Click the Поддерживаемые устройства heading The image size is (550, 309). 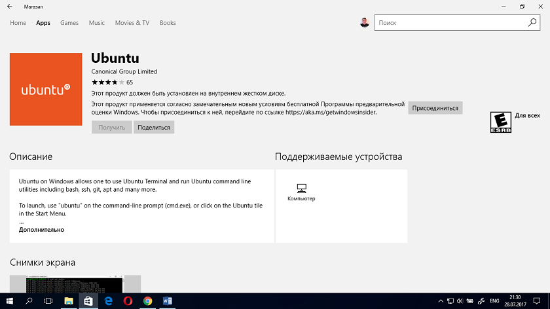339,156
